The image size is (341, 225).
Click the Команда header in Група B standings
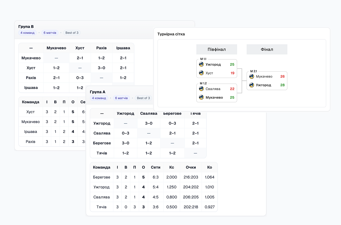30,102
